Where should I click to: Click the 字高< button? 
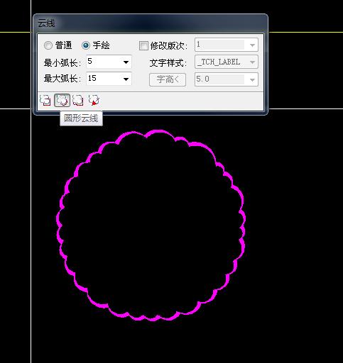(x=168, y=79)
